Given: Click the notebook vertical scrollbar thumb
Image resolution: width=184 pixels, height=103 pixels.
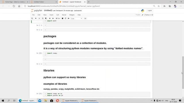Looking at the screenshot, I should (183, 72).
